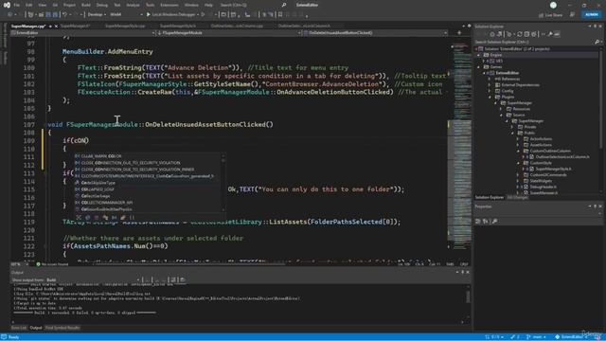Image resolution: width=606 pixels, height=341 pixels.
Task: Click the Show All Files icon in Solution Explorer
Action: tap(534, 34)
